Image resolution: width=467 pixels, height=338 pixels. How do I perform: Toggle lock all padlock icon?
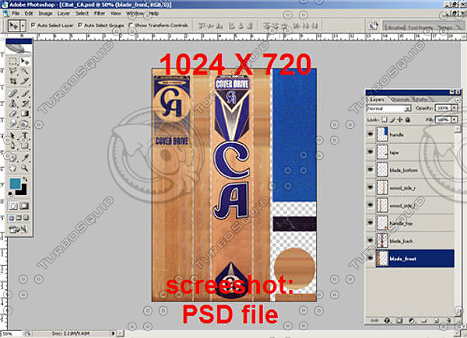coord(408,120)
